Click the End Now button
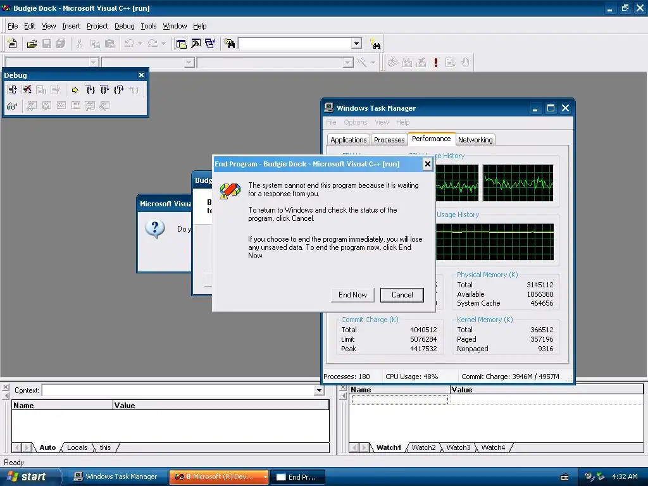This screenshot has height=486, width=648. click(x=352, y=295)
